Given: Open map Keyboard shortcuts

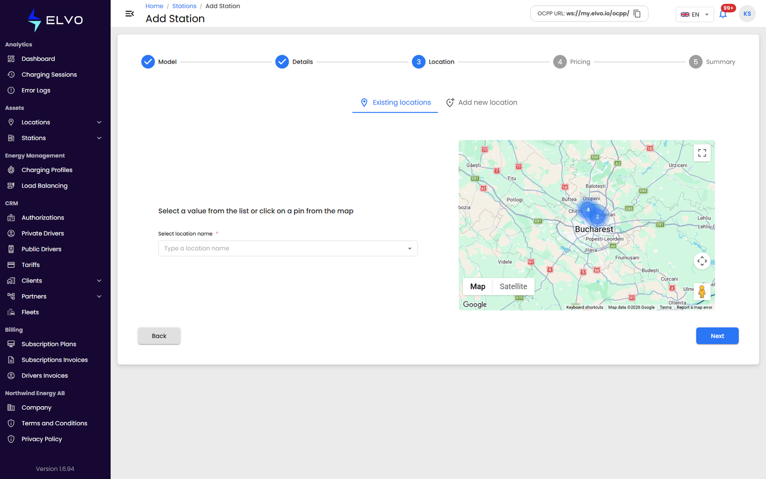Looking at the screenshot, I should pos(585,308).
